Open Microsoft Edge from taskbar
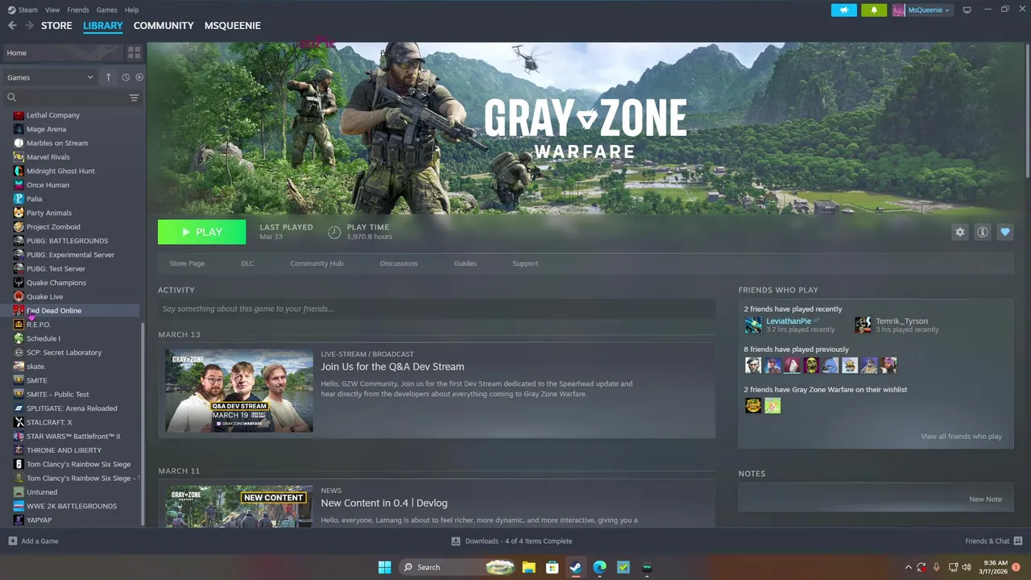The image size is (1031, 580). 600,567
